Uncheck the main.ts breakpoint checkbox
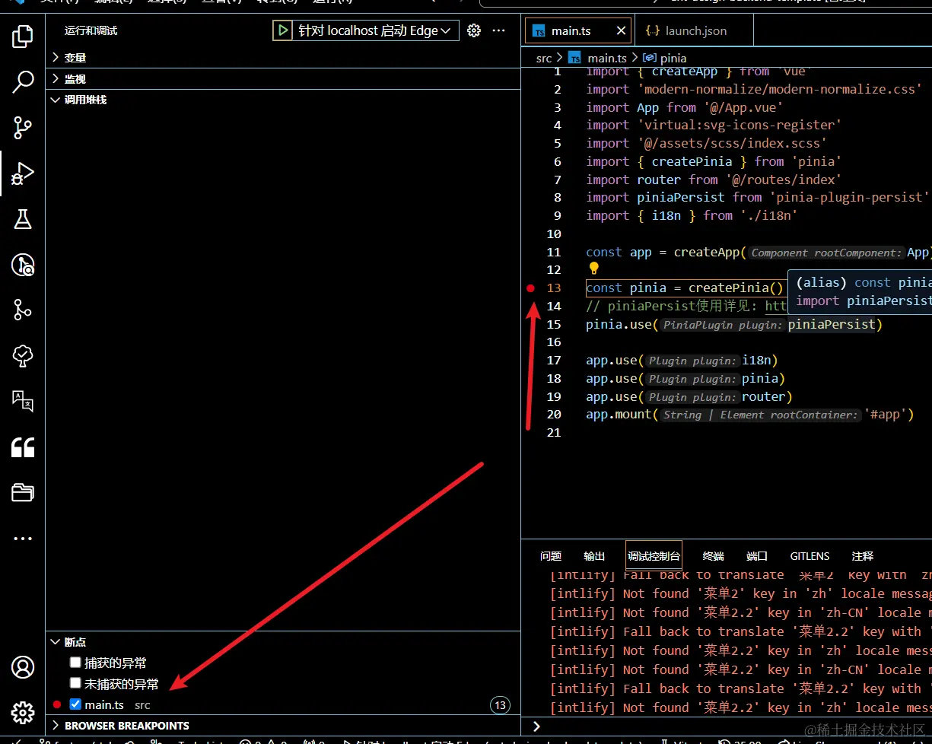 coord(75,704)
